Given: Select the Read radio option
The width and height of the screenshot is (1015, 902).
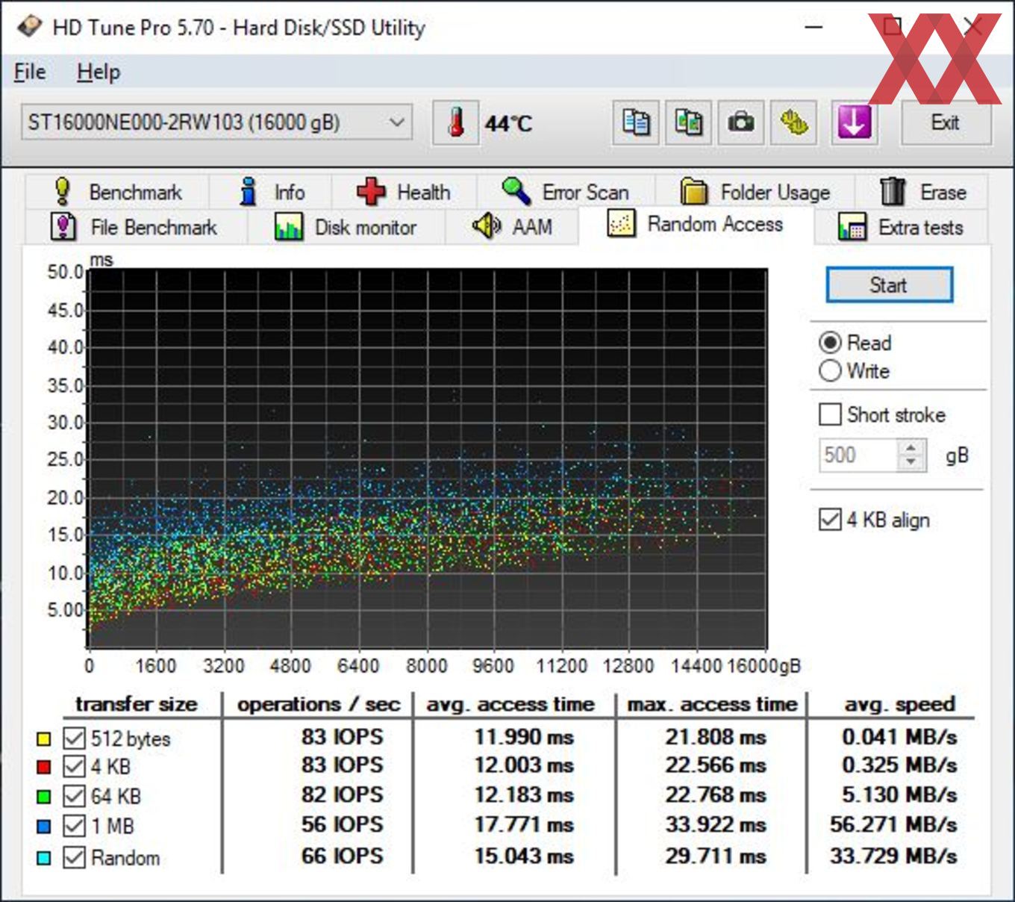Looking at the screenshot, I should pyautogui.click(x=830, y=343).
